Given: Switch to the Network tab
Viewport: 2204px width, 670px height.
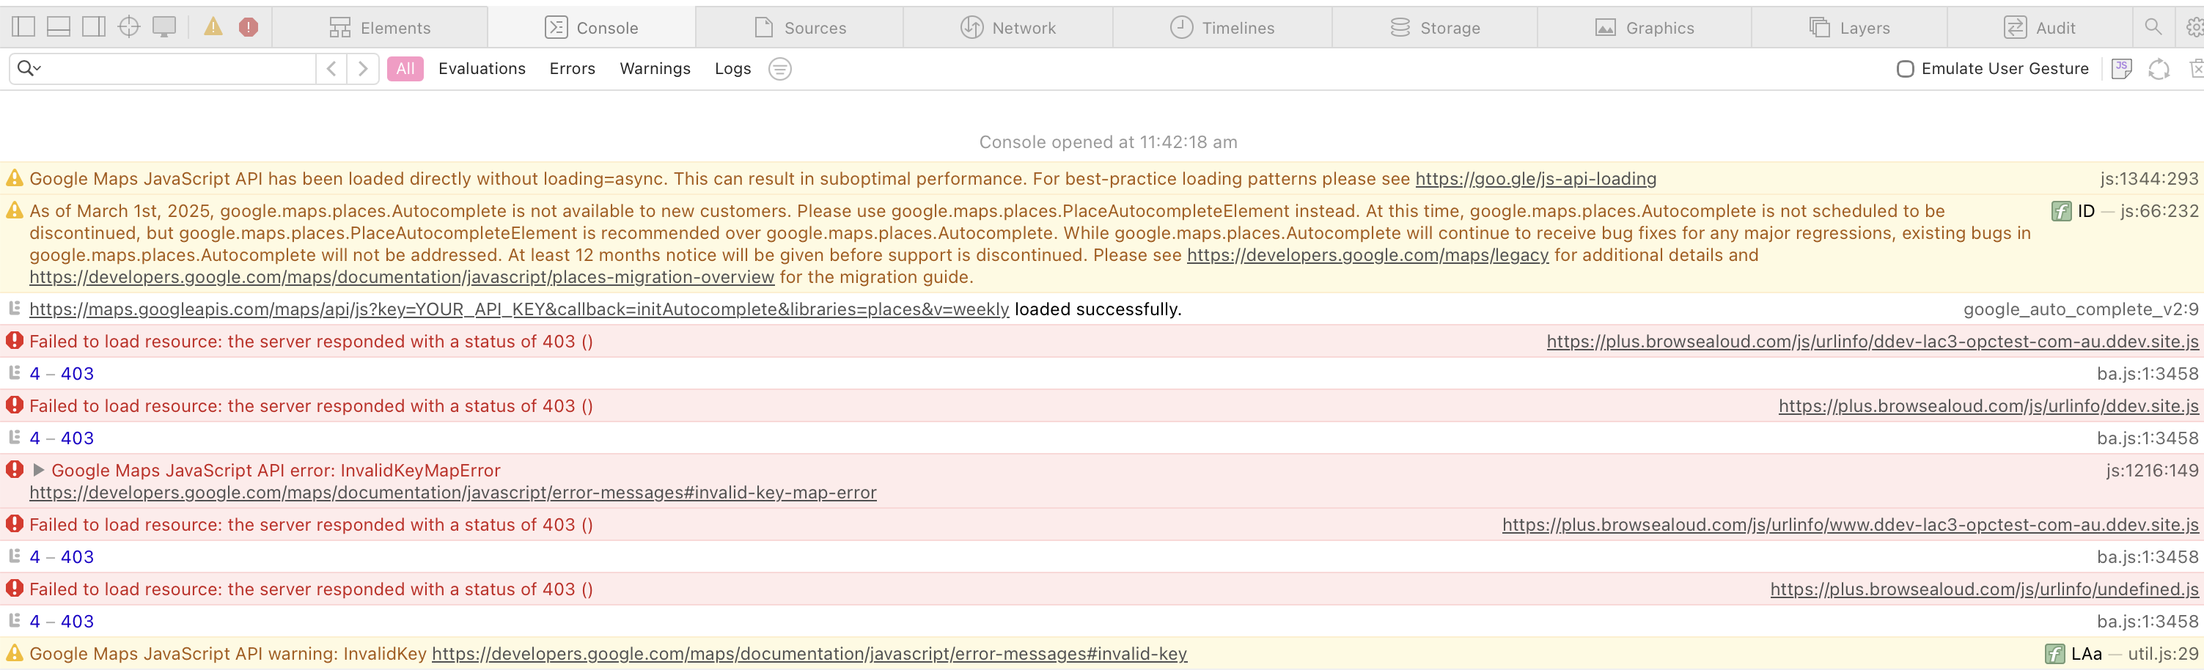Looking at the screenshot, I should [x=1008, y=27].
